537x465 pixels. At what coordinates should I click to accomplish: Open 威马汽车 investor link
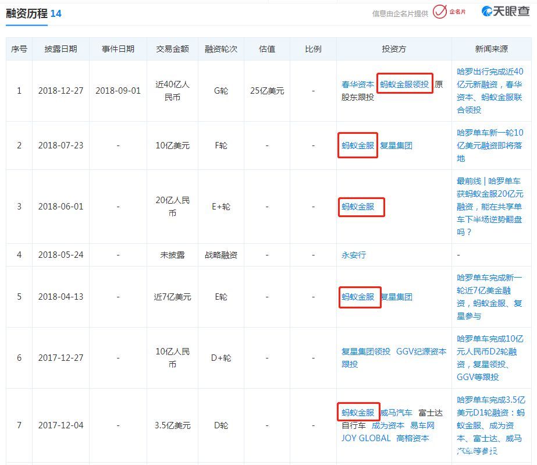396,413
